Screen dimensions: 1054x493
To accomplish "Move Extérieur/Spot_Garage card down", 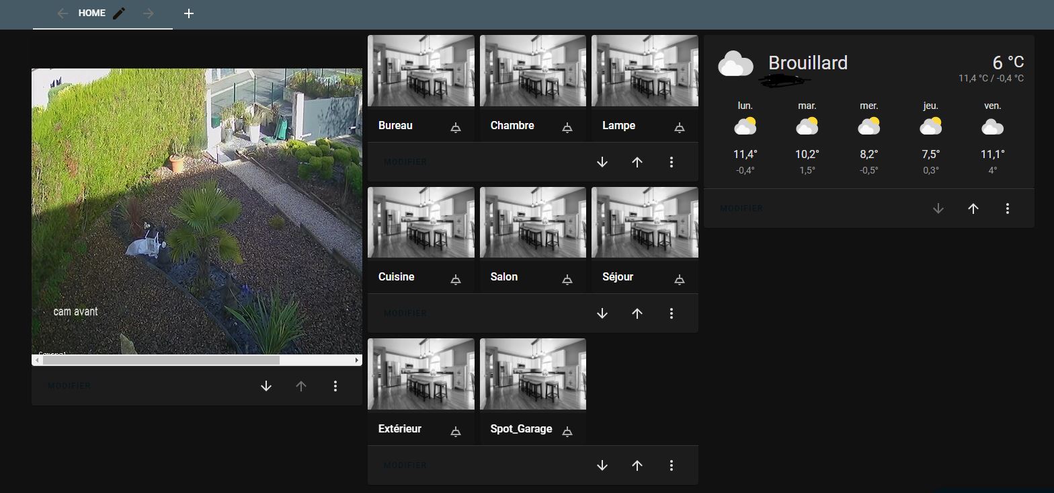I will [602, 465].
